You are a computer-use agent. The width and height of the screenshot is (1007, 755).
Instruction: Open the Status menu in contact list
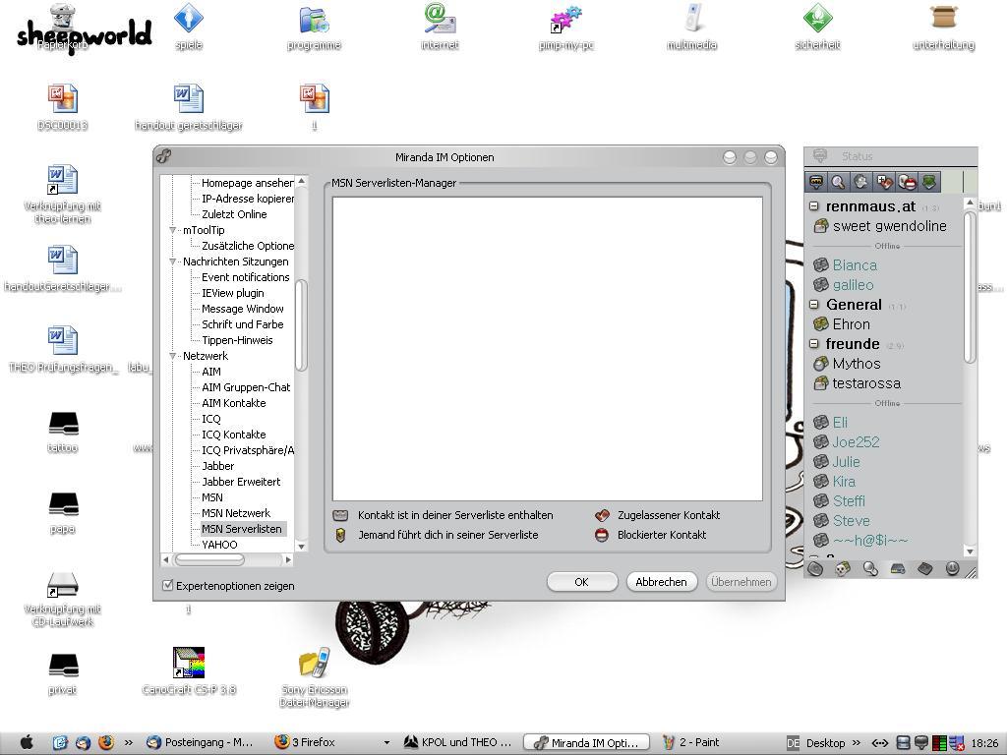tap(857, 156)
